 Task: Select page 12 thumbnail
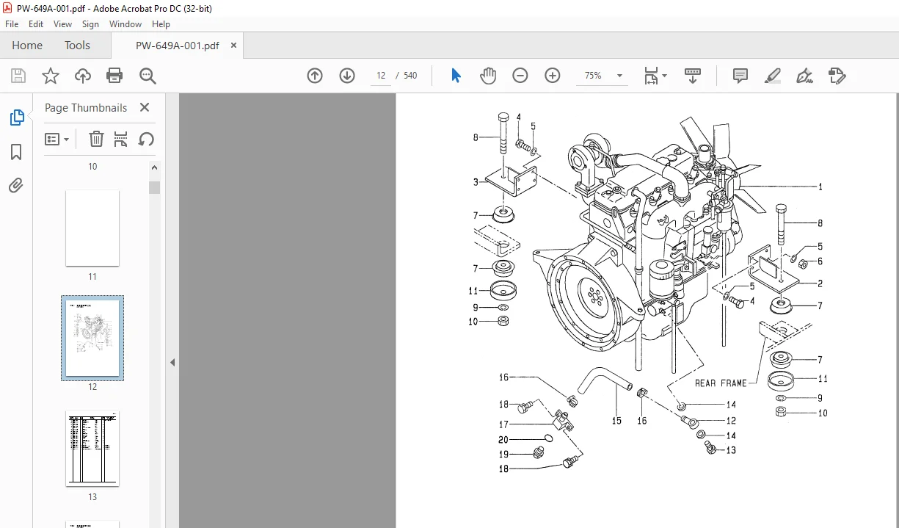(x=92, y=338)
